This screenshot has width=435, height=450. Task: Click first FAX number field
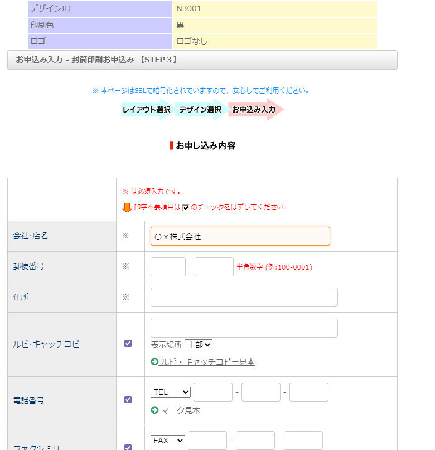coord(207,441)
